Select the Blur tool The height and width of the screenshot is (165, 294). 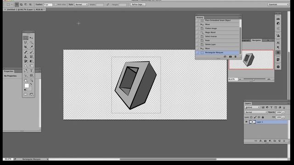click(26, 66)
